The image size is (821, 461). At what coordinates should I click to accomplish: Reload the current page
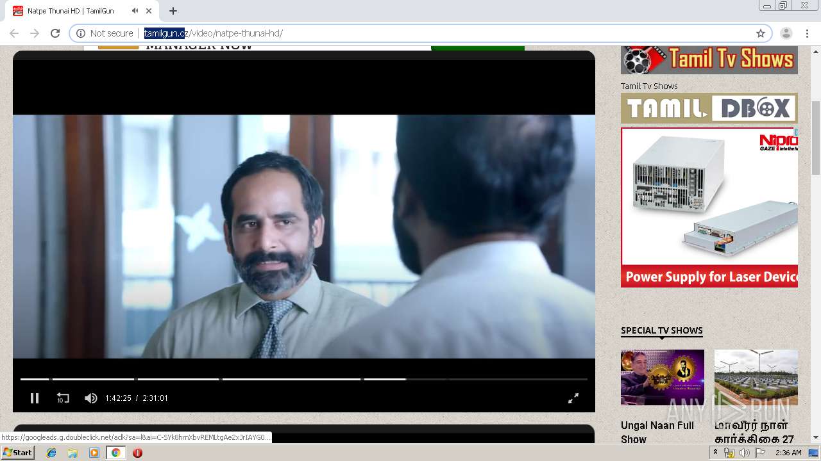pyautogui.click(x=55, y=33)
